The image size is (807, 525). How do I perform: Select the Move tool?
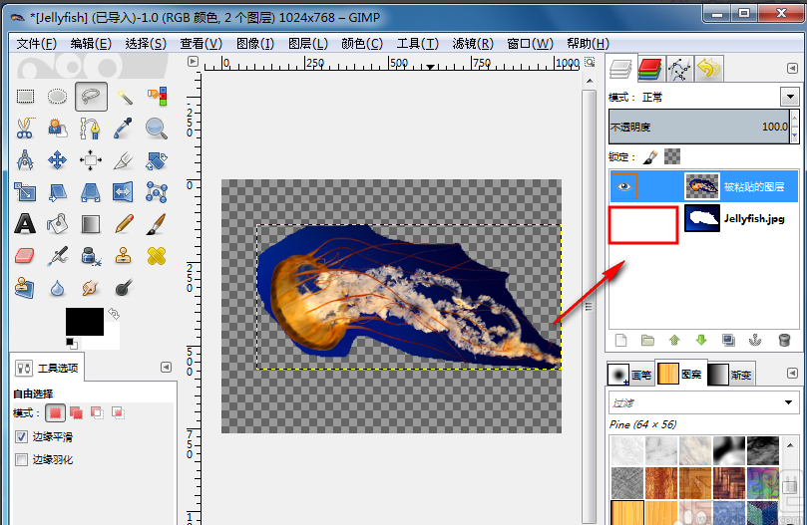(x=57, y=160)
